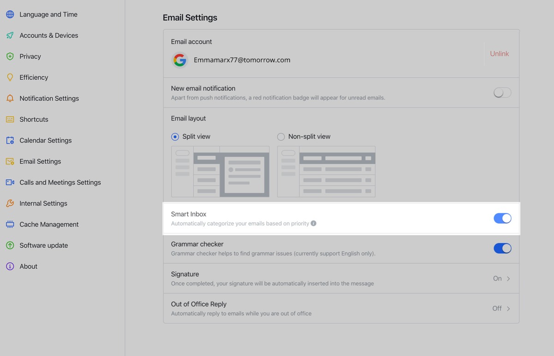The height and width of the screenshot is (356, 554).
Task: Disable the Grammar checker switch
Action: (502, 249)
